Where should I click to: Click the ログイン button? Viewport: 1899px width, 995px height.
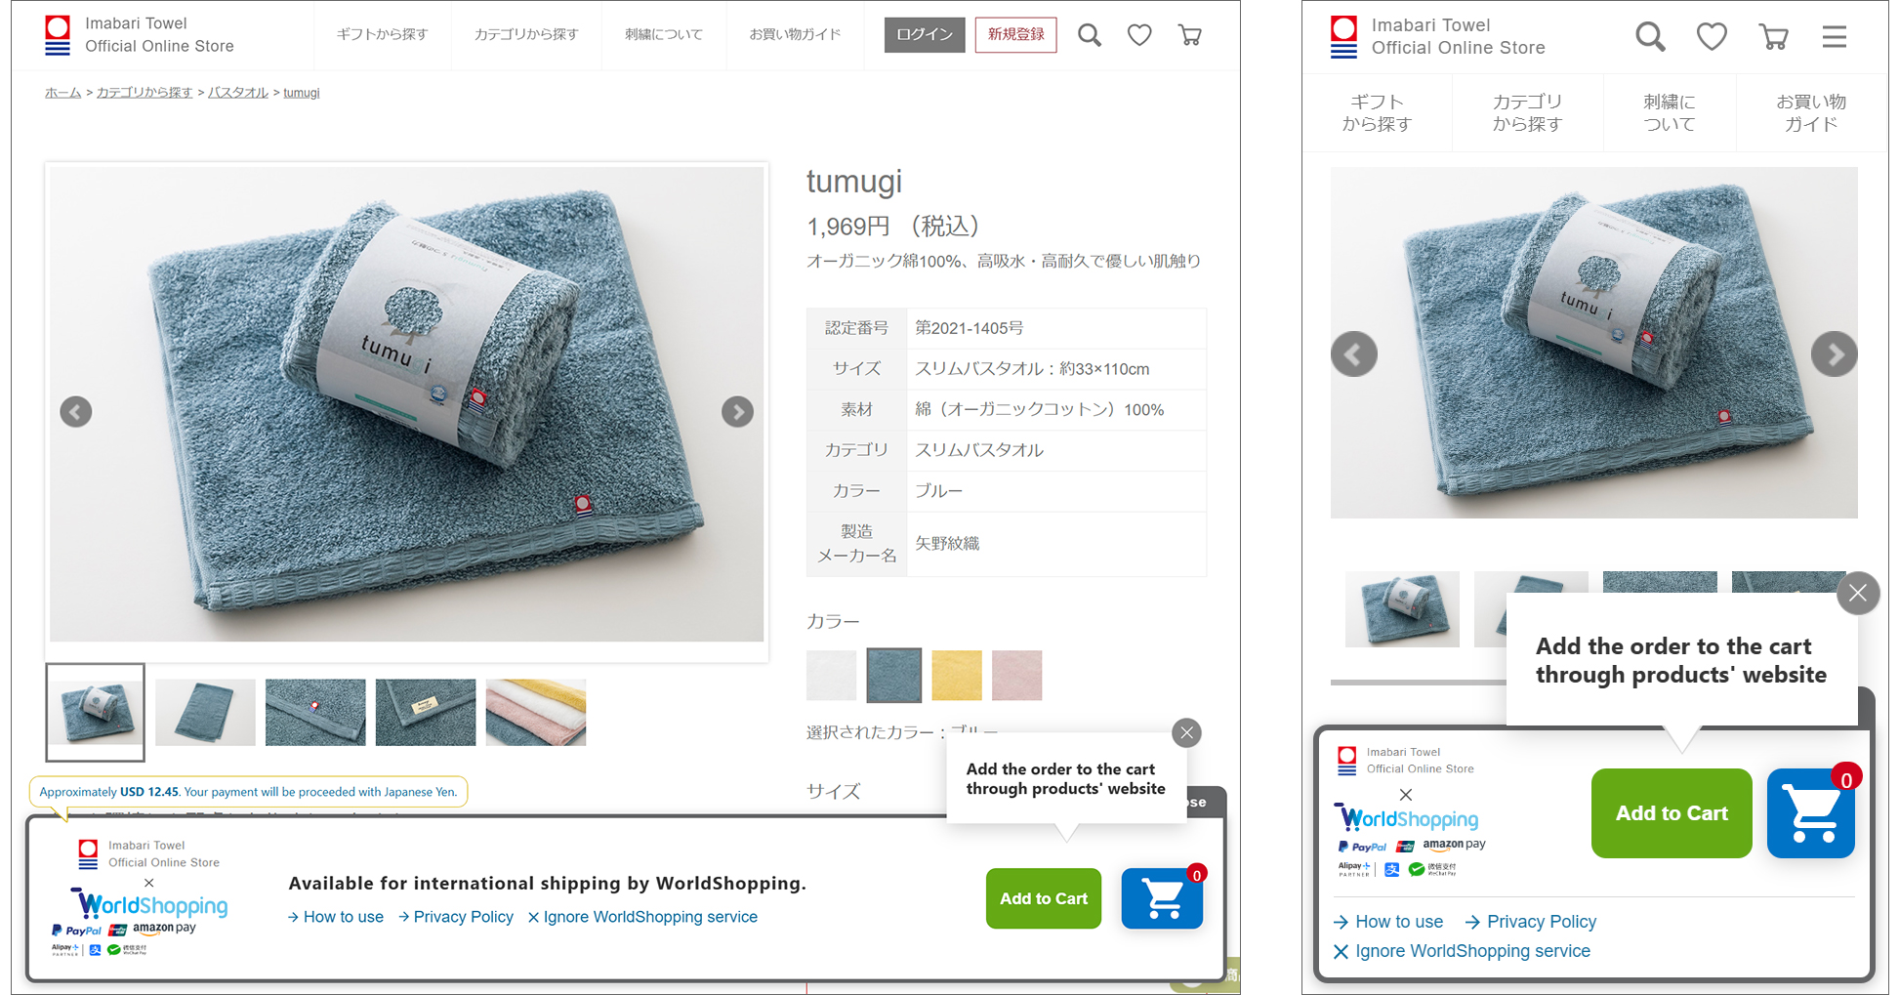click(924, 34)
